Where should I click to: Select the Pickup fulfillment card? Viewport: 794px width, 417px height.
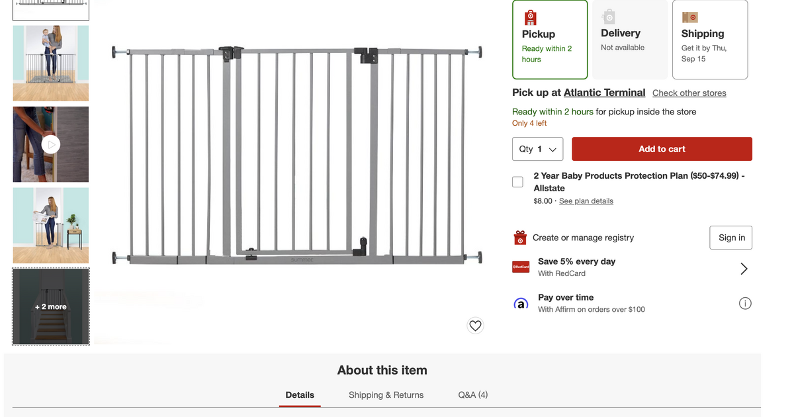(550, 40)
